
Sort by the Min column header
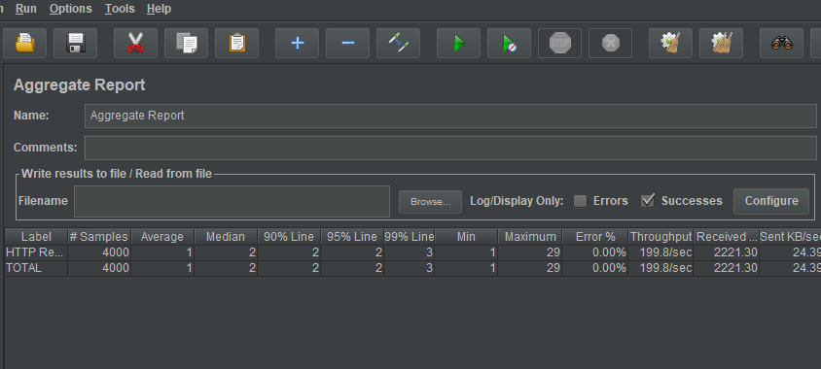tap(466, 237)
